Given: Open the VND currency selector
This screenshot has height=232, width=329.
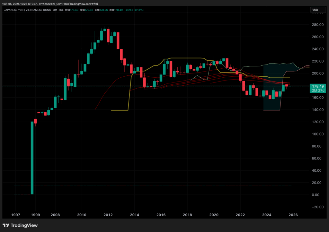Looking at the screenshot, I should coord(315,10).
